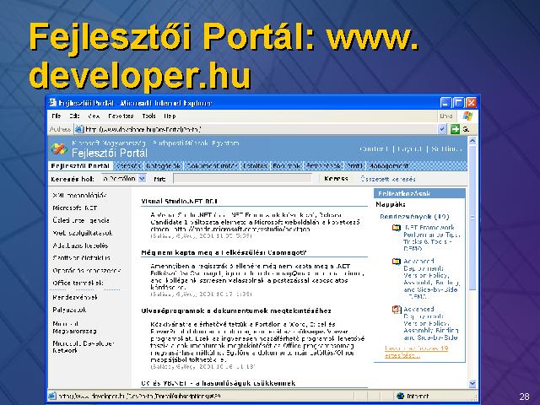Click the red icon beside last Advanced Deployment item
The width and height of the screenshot is (540, 405).
pos(397,310)
